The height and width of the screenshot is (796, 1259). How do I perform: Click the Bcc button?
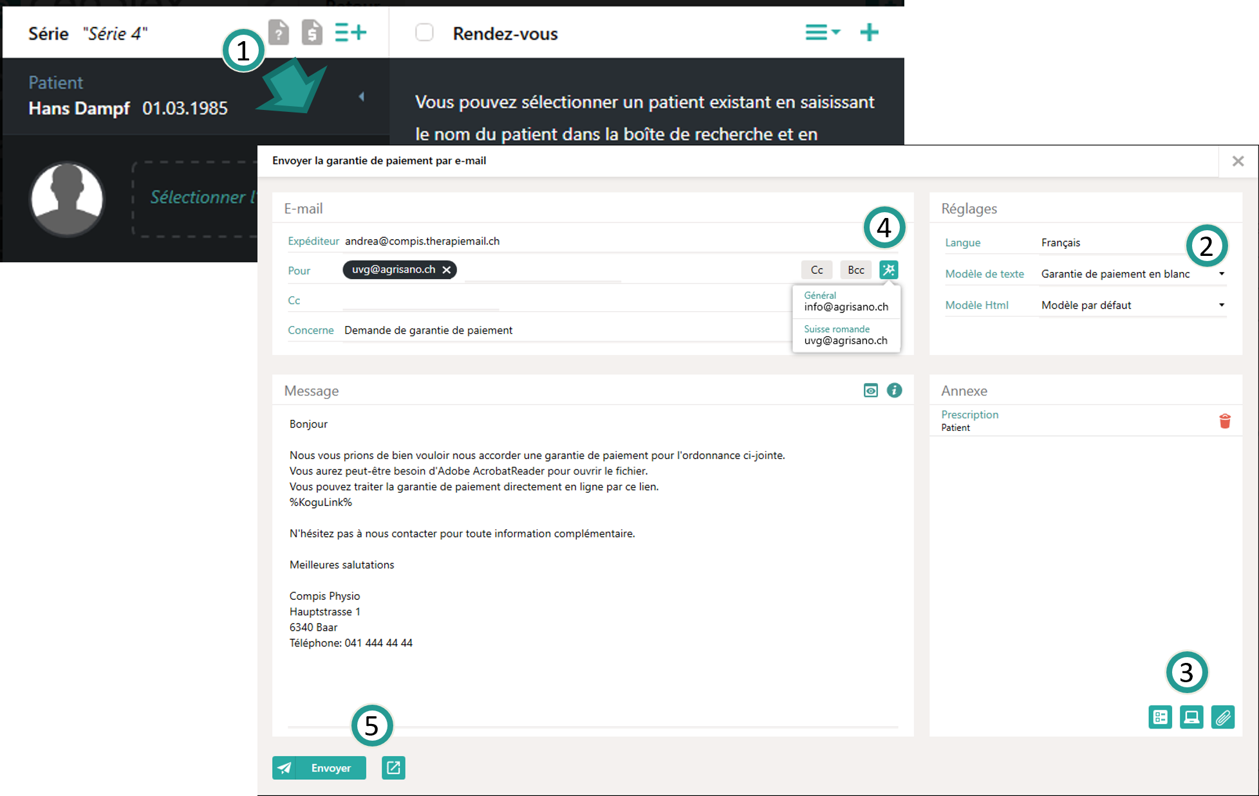[x=855, y=270]
